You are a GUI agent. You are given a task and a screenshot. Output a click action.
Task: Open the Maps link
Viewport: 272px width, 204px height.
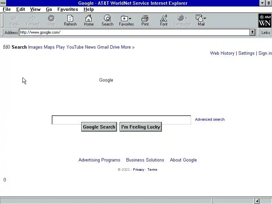point(49,47)
